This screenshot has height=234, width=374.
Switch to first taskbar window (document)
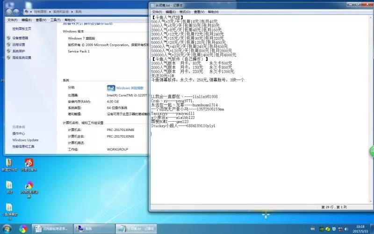[52, 229]
